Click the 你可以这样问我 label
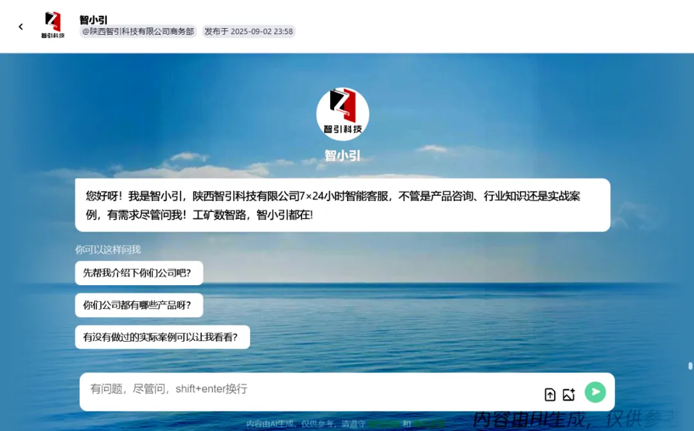The image size is (694, 431). coord(107,249)
